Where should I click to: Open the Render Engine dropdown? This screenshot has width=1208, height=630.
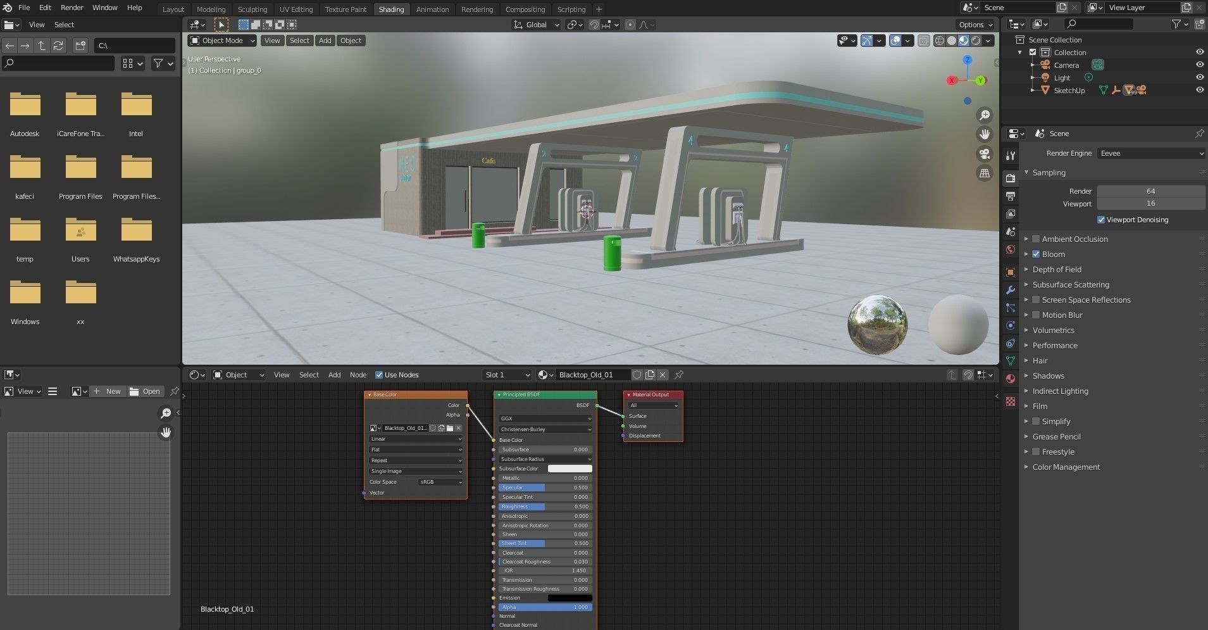point(1151,153)
